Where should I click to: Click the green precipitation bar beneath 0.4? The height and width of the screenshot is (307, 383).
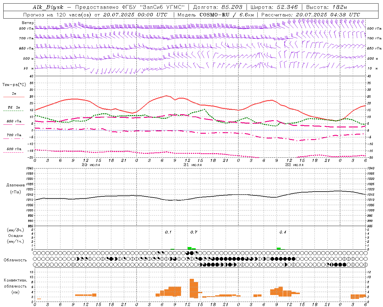[x=279, y=249]
